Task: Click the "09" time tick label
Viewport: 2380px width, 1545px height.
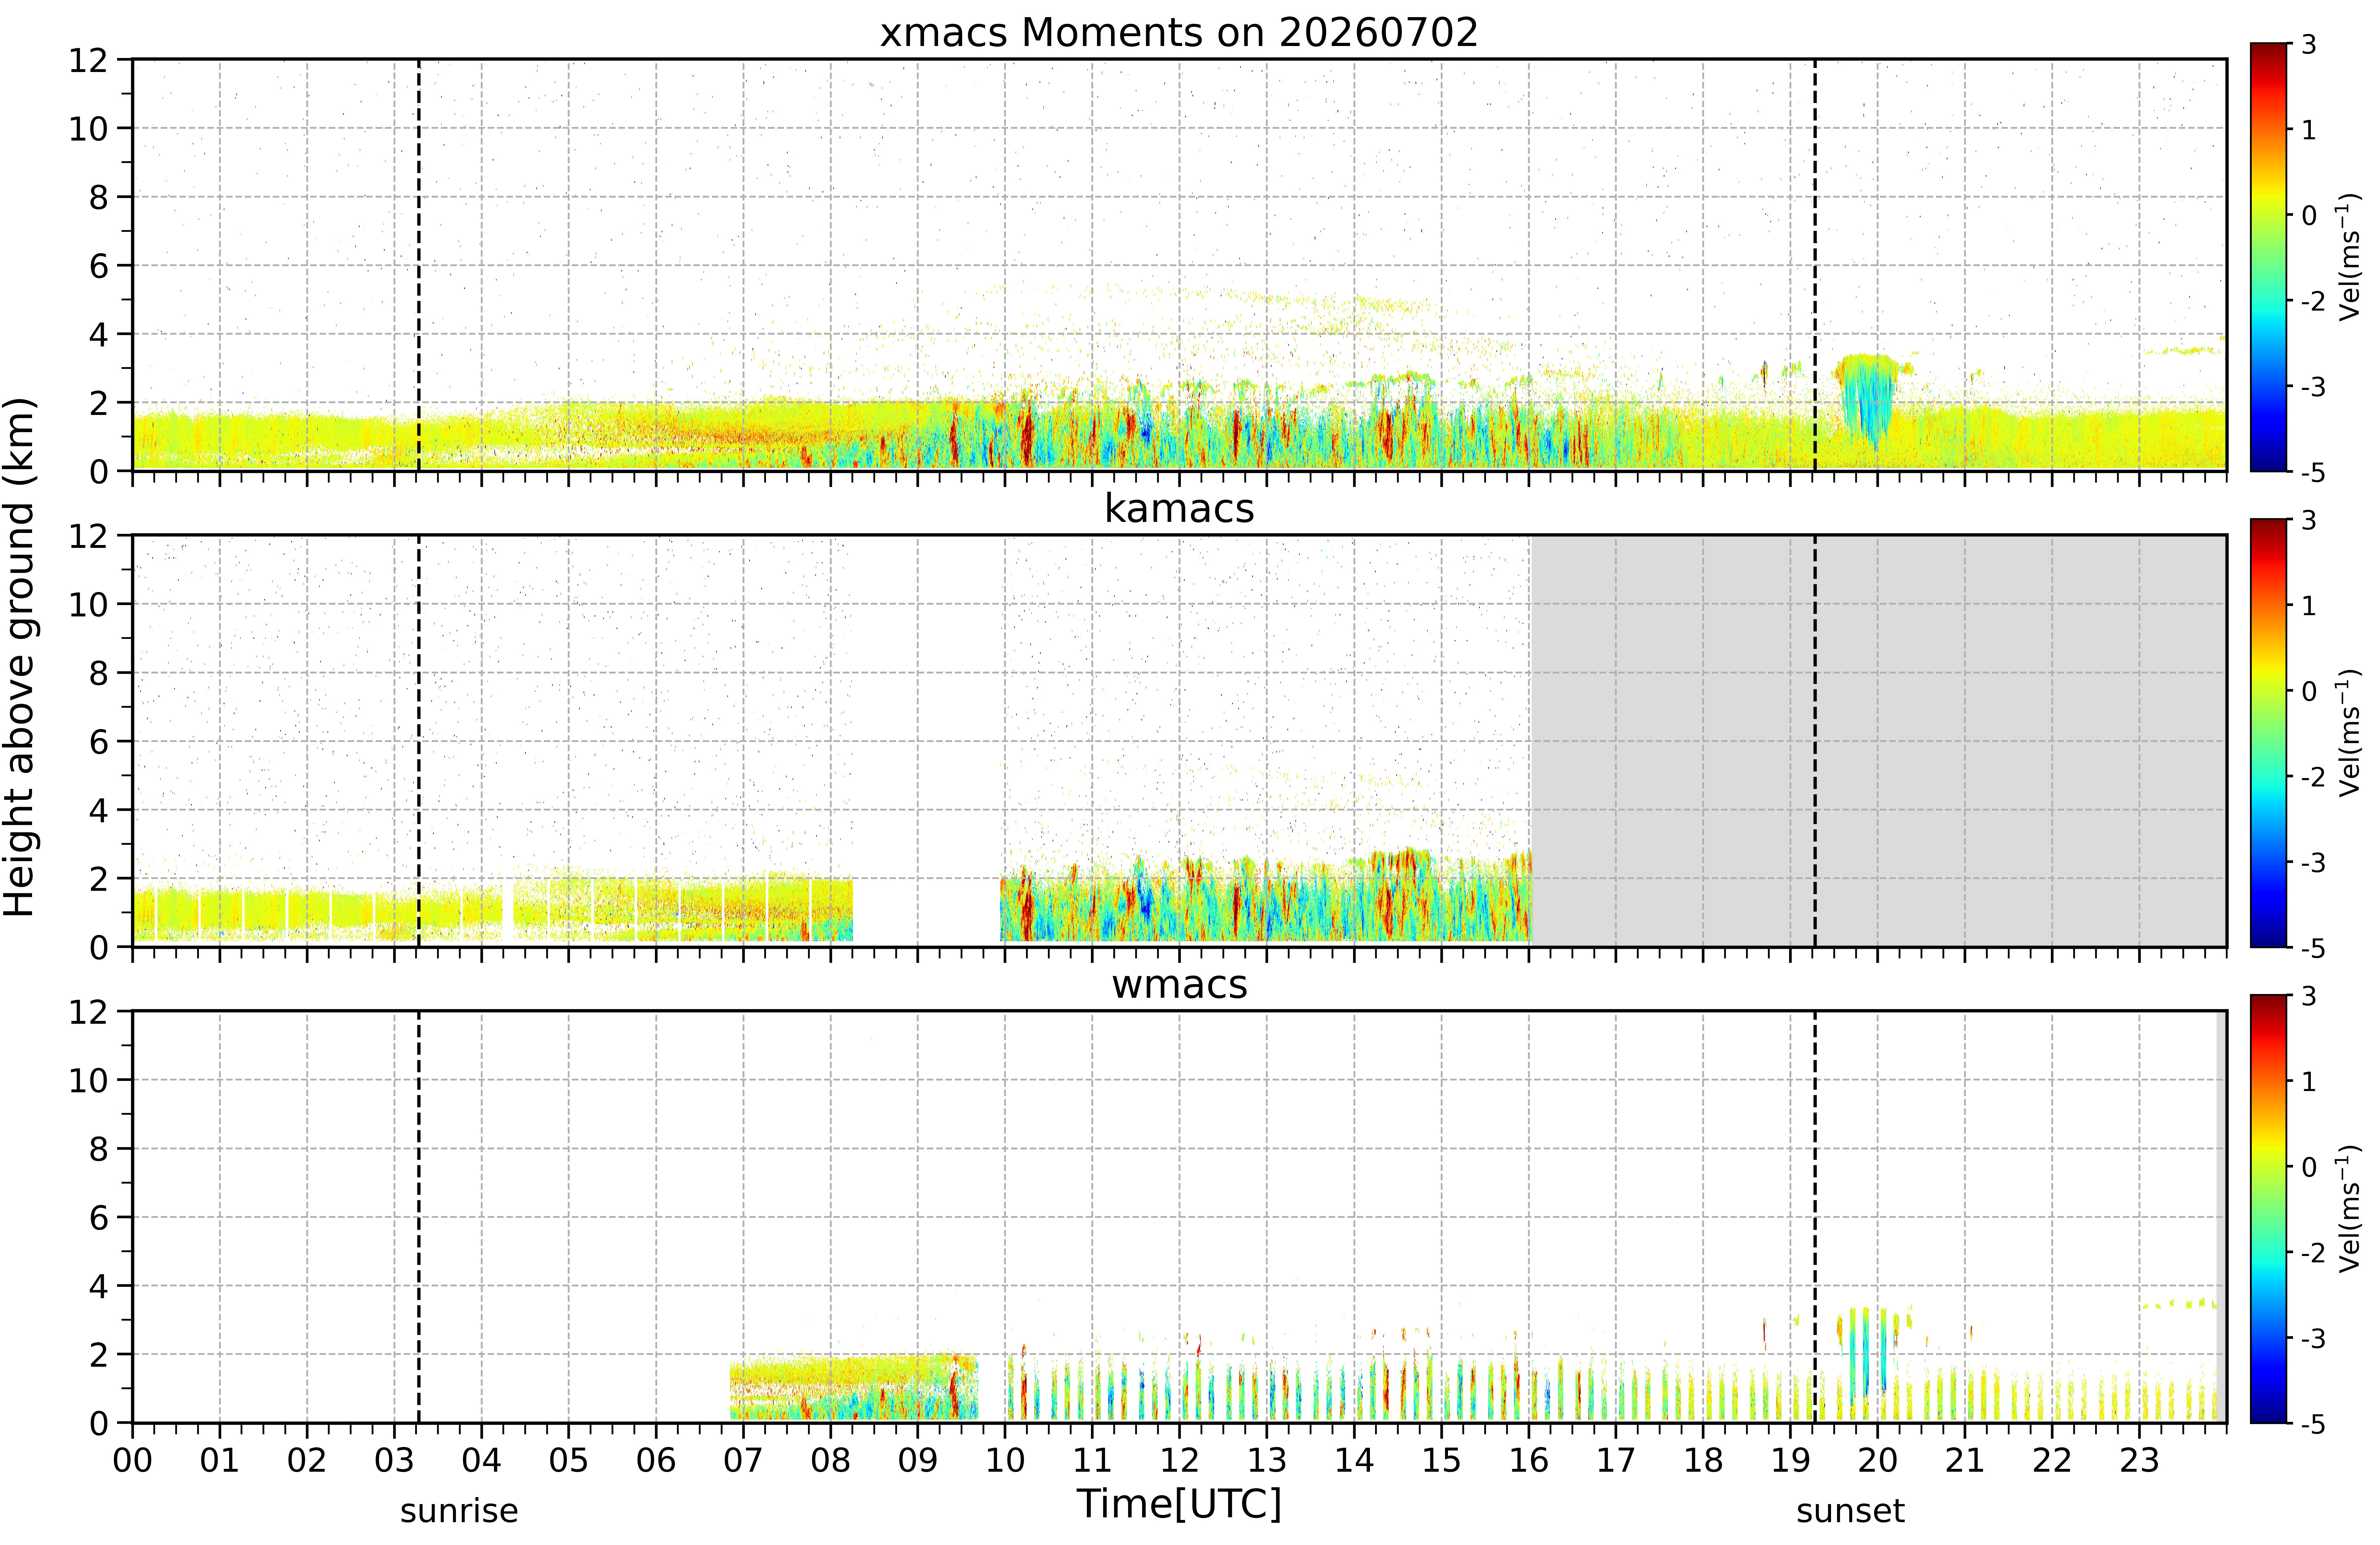Action: pyautogui.click(x=918, y=1461)
